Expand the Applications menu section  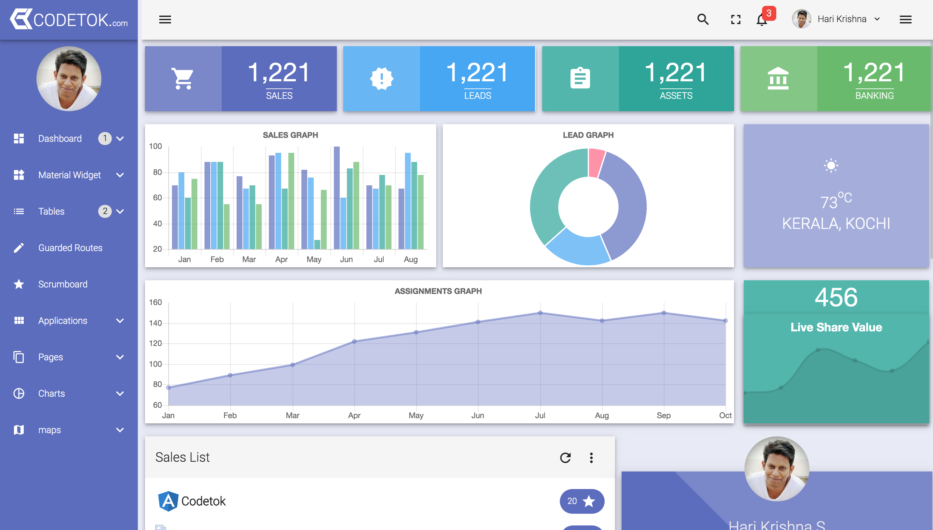[x=69, y=320]
